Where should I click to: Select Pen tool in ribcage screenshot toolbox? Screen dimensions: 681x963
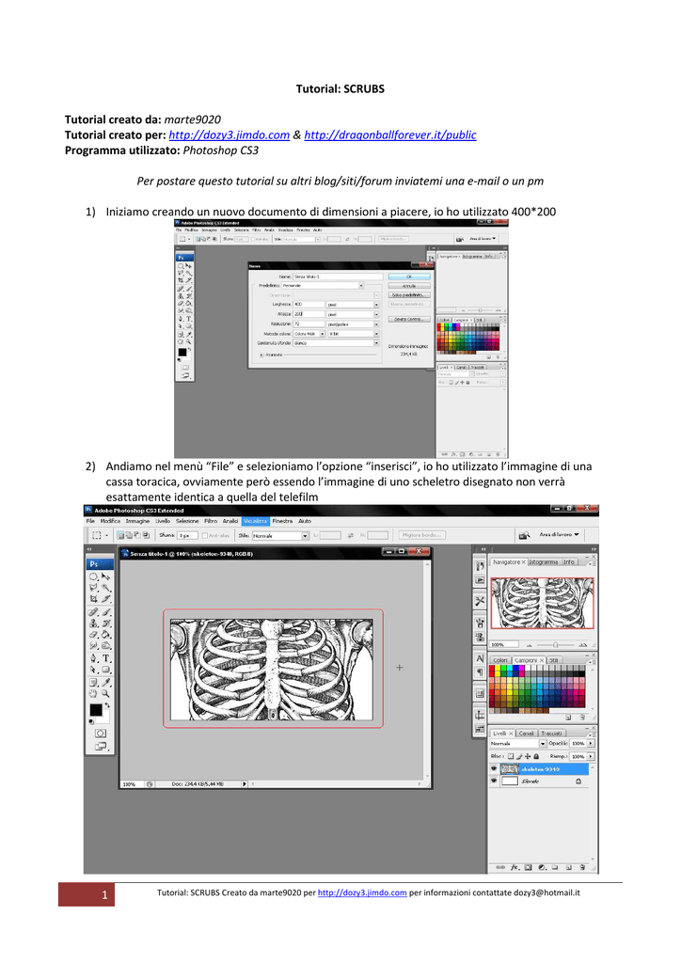(93, 657)
